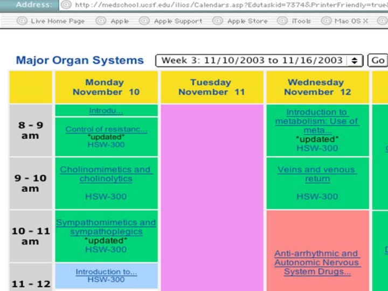Open Sympathomimetics and sympathoplegics link
This screenshot has height=291, width=388.
(106, 227)
